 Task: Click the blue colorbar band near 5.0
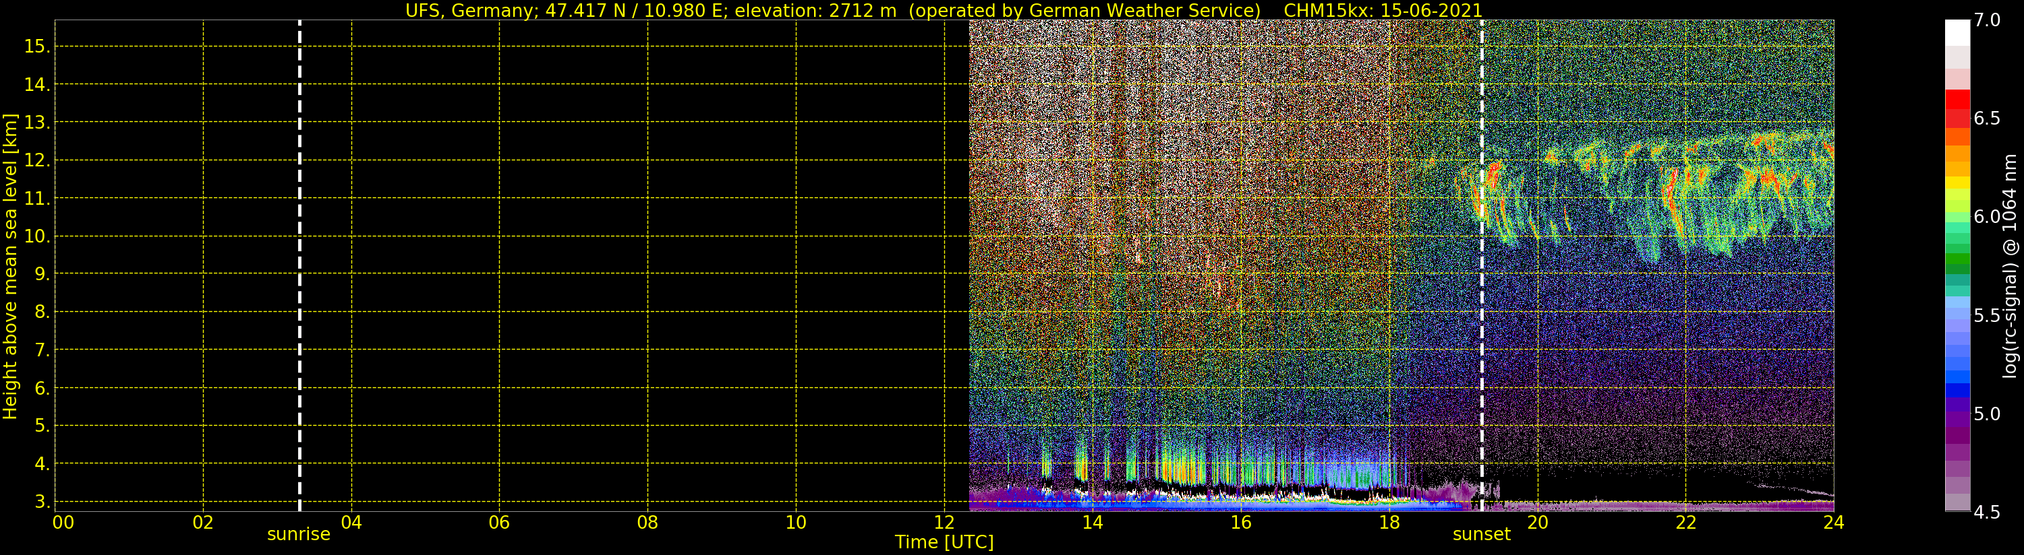[x=1957, y=390]
